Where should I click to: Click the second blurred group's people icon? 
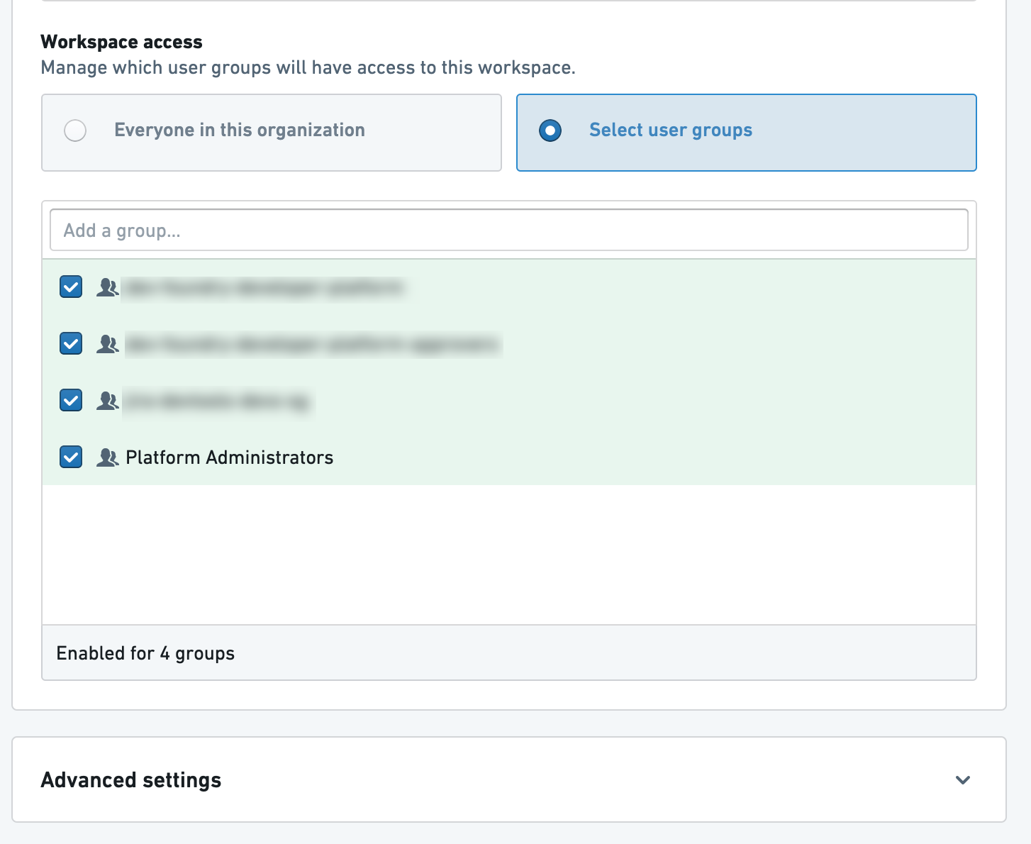(107, 344)
